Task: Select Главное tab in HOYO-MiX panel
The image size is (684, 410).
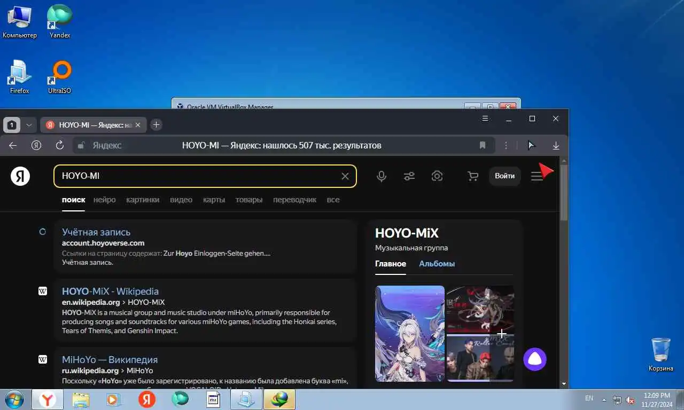Action: (x=391, y=264)
